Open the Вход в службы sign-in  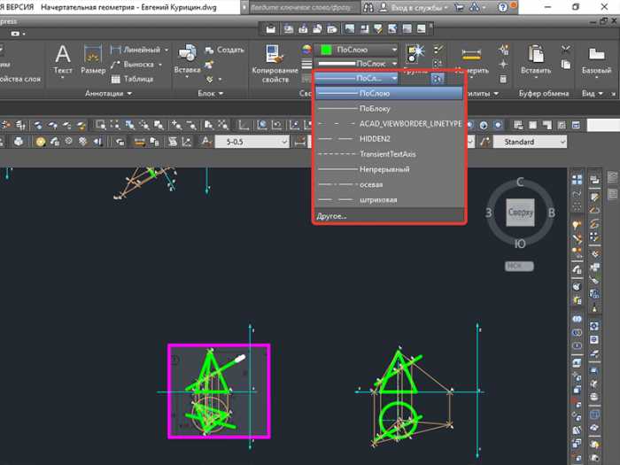tap(415, 6)
